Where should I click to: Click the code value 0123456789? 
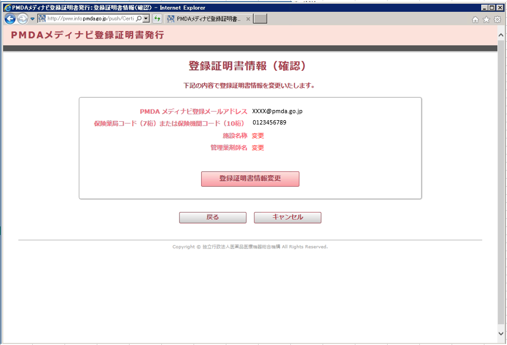269,123
